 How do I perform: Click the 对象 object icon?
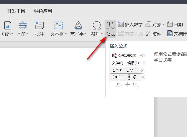click(148, 24)
